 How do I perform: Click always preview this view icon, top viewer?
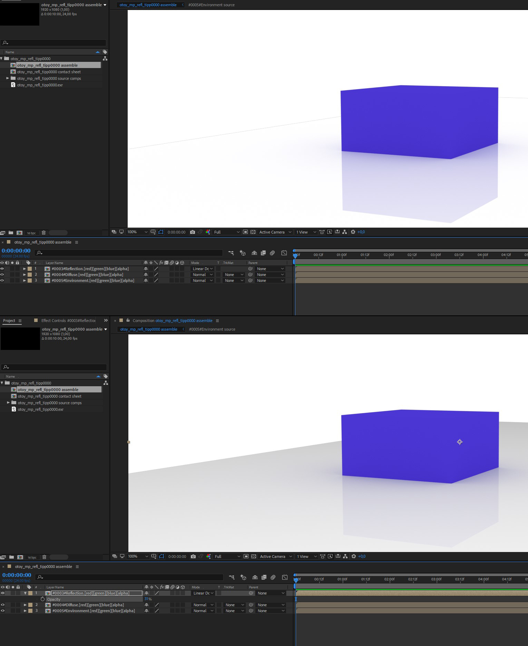point(114,232)
